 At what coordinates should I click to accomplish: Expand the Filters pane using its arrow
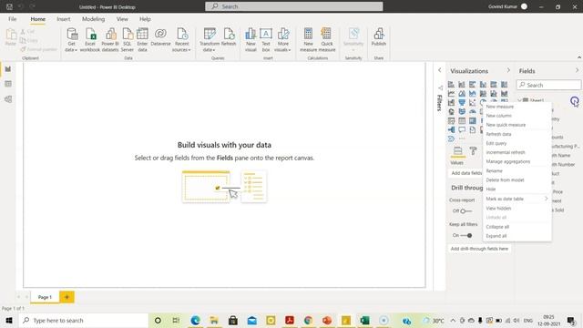[439, 70]
